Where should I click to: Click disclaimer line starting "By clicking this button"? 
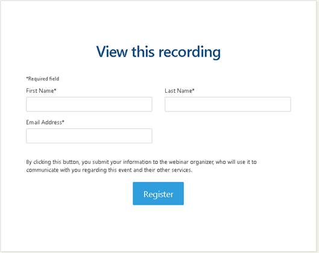coord(141,162)
